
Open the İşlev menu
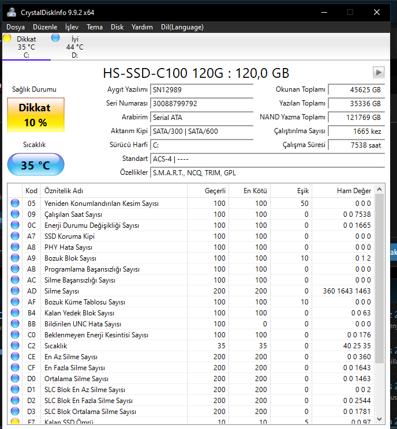click(x=72, y=27)
